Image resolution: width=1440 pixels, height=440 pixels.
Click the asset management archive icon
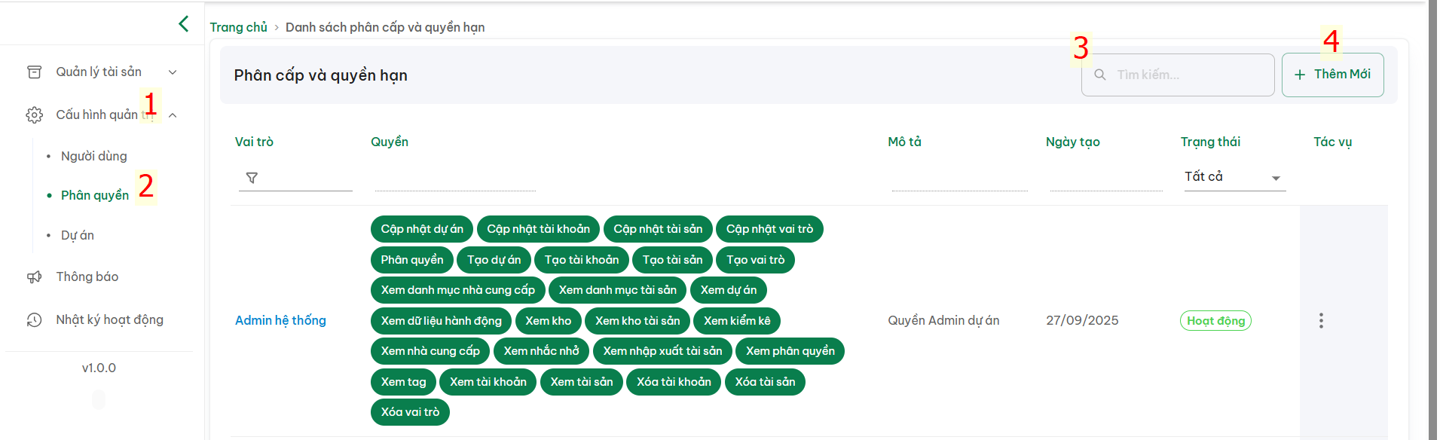point(35,72)
